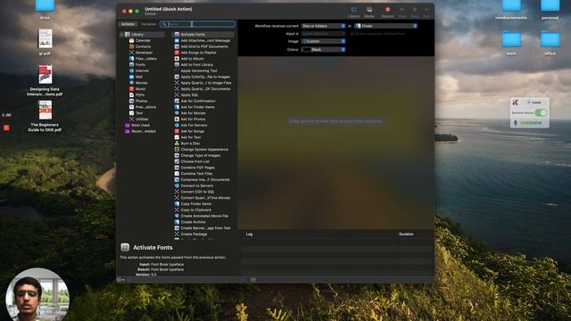
Task: Collapse the Library tree disclosure triangle
Action: [x=121, y=34]
